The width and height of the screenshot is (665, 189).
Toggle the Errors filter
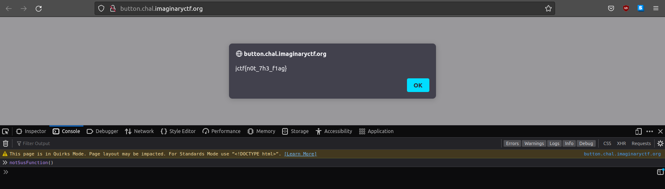512,143
